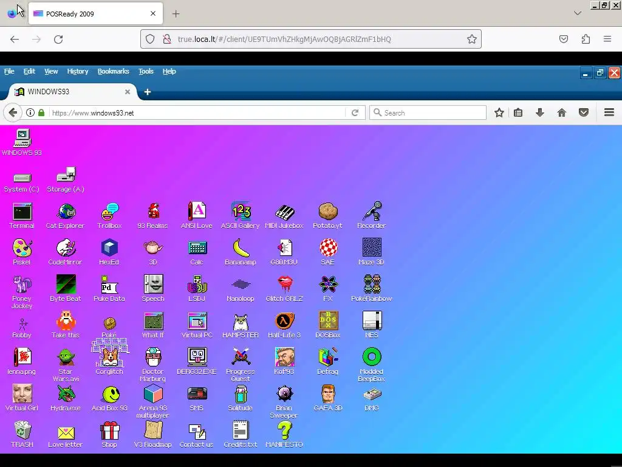Open System (C:) drive
622x467 pixels.
pos(22,182)
